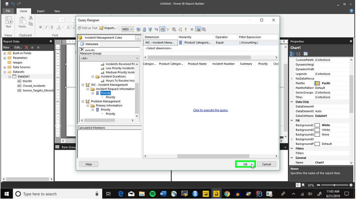Click the Pacific palette color swatch
This screenshot has width=356, height=199.
pos(317,83)
